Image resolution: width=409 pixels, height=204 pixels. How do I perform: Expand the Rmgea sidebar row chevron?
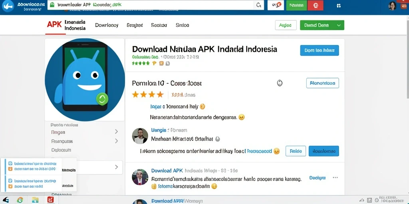pyautogui.click(x=116, y=131)
